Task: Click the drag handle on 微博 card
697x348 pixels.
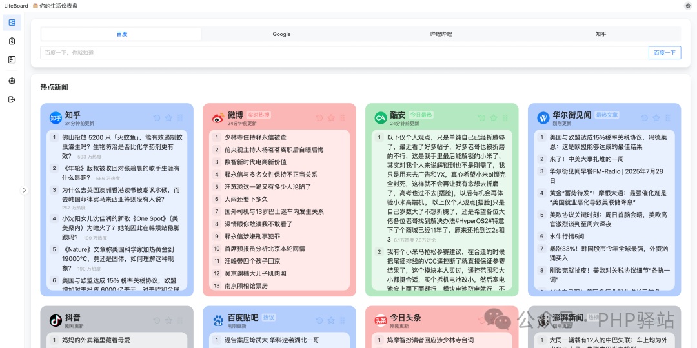Action: (x=343, y=118)
